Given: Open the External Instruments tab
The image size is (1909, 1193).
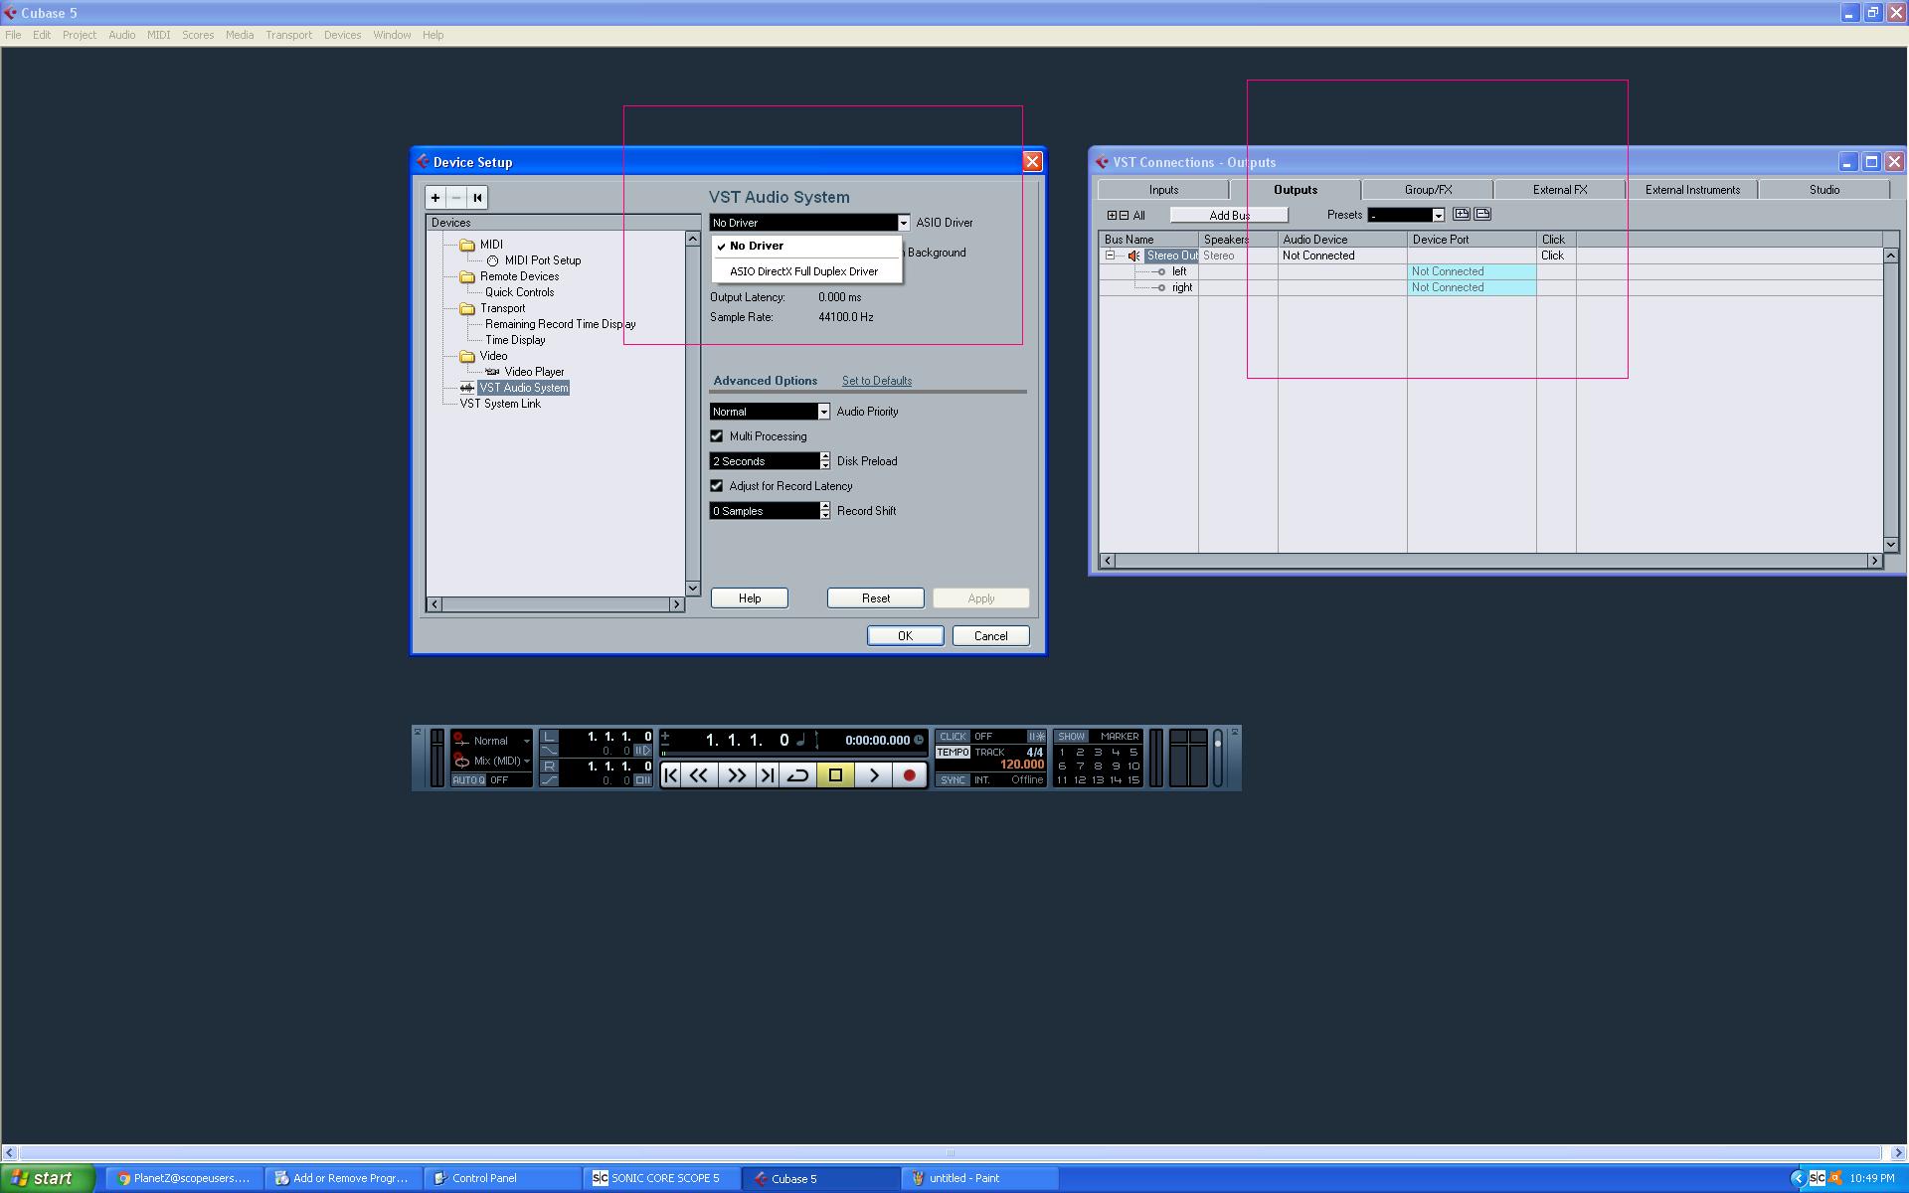Looking at the screenshot, I should click(x=1692, y=190).
